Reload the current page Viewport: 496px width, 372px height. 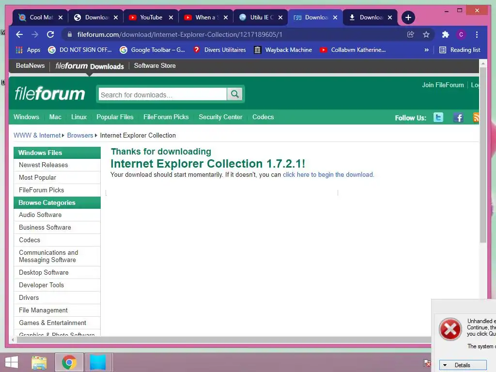[x=50, y=34]
